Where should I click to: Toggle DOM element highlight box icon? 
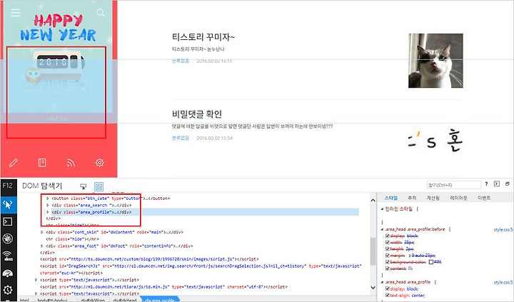coord(99,186)
